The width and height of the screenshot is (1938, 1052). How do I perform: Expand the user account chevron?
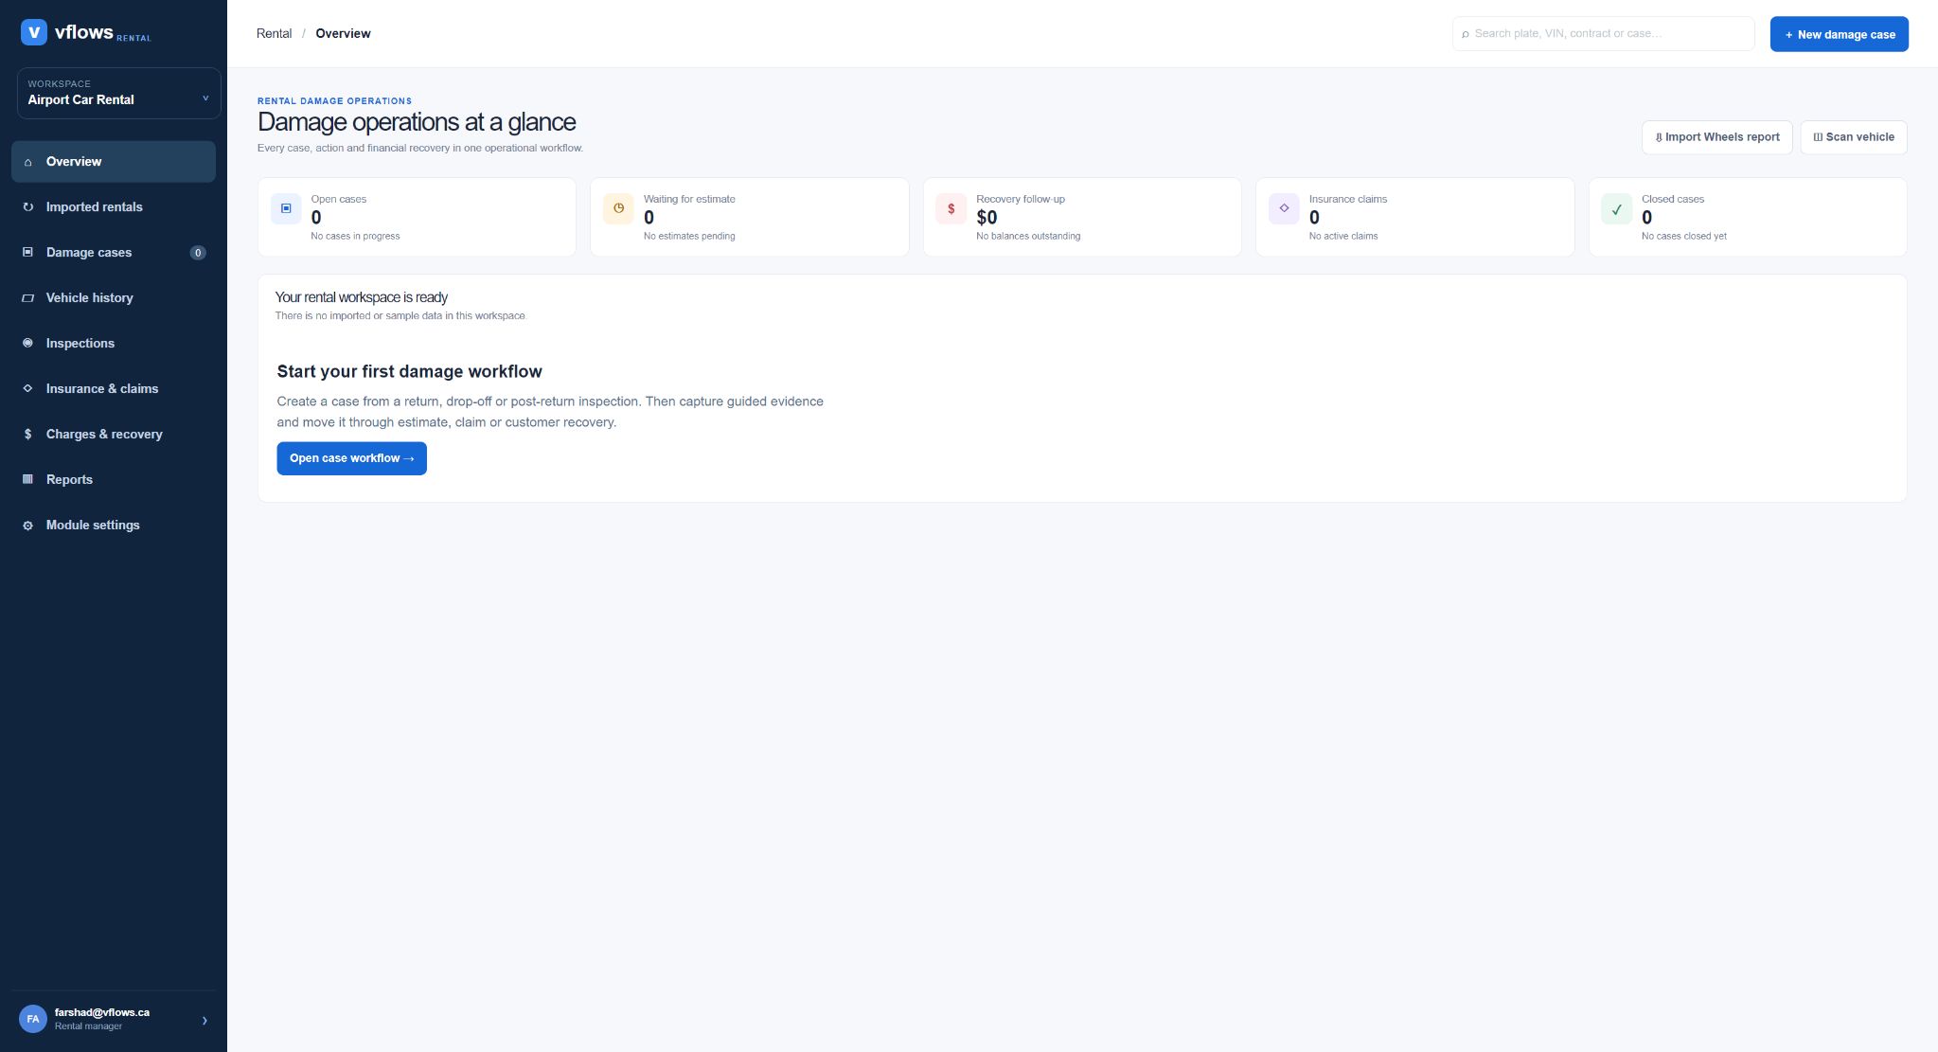point(204,1021)
